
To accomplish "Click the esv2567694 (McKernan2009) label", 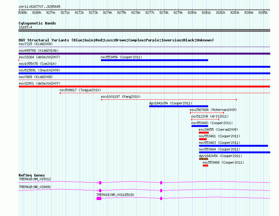I will 213,110.
